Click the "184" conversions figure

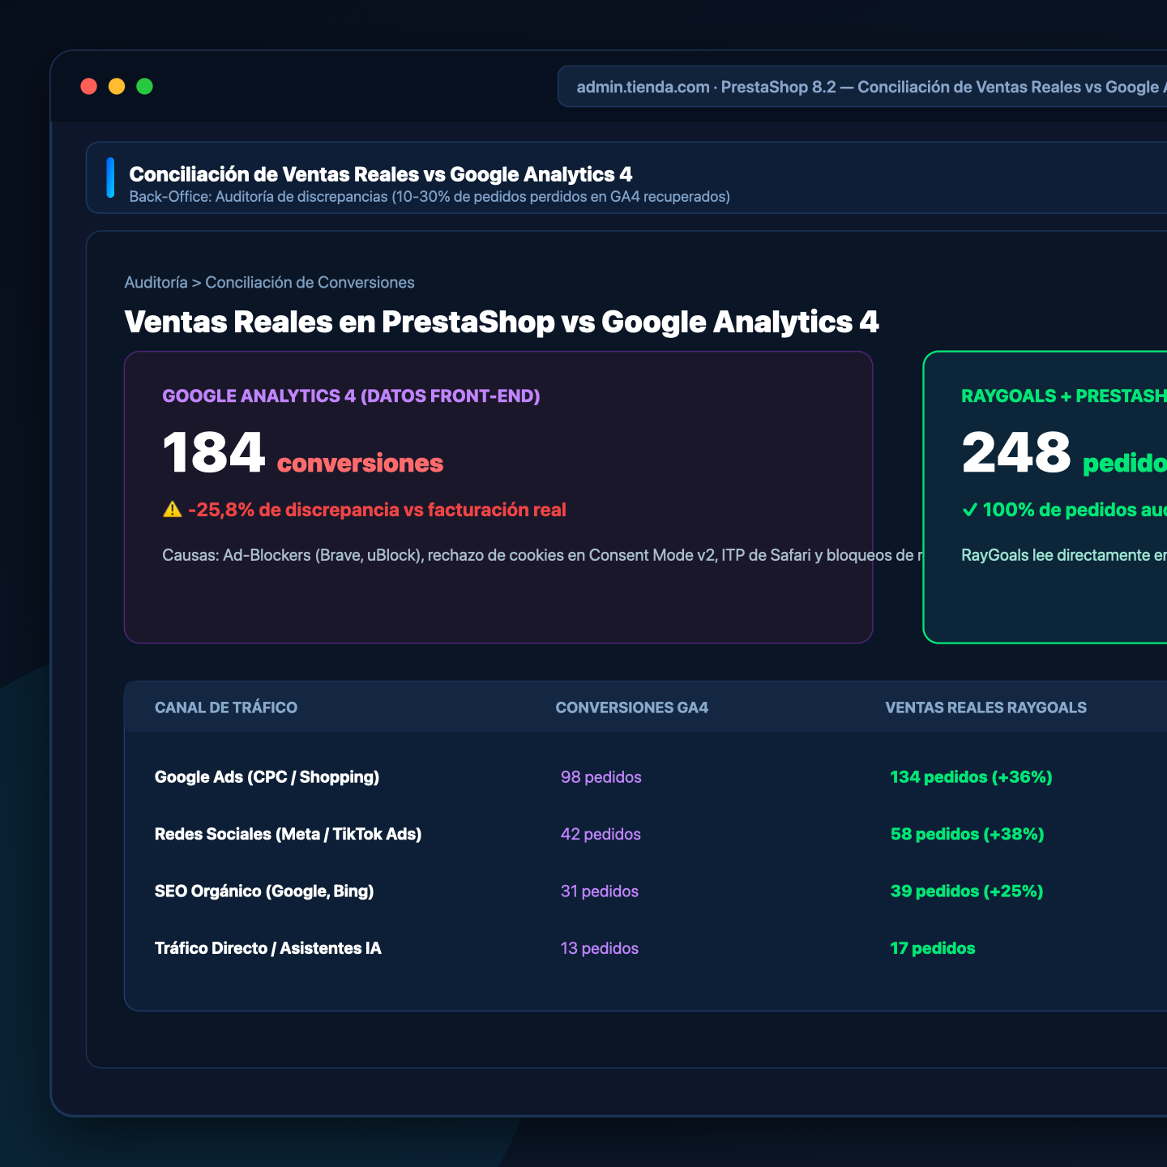pyautogui.click(x=214, y=452)
